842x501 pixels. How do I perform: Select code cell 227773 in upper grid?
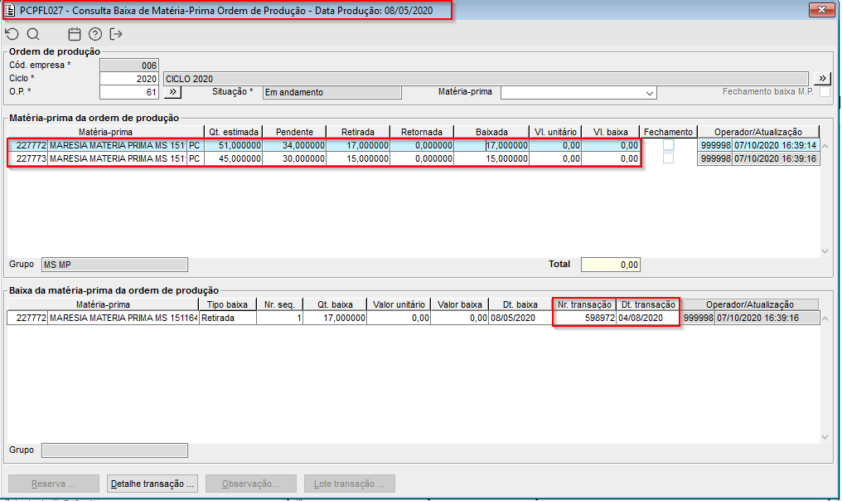point(28,158)
